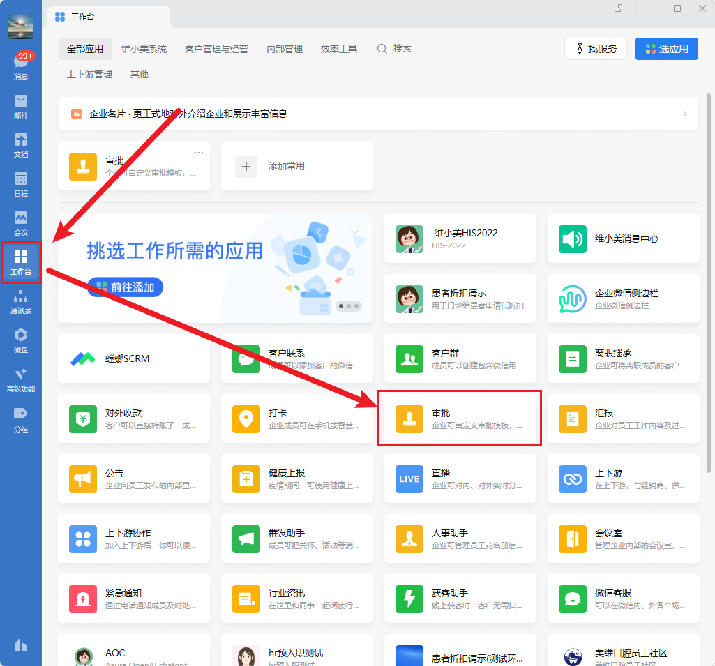Screen dimensions: 715x666
Task: Launch the 微信客服 app icon
Action: click(572, 598)
